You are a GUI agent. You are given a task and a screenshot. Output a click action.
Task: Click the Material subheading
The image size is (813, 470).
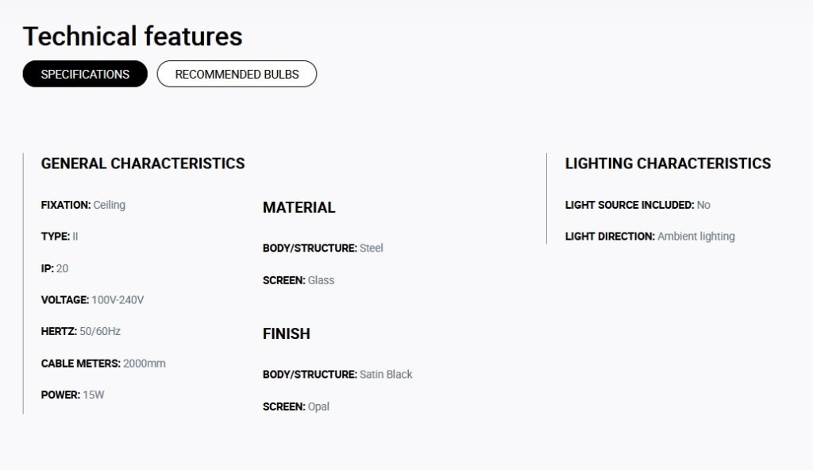point(299,207)
